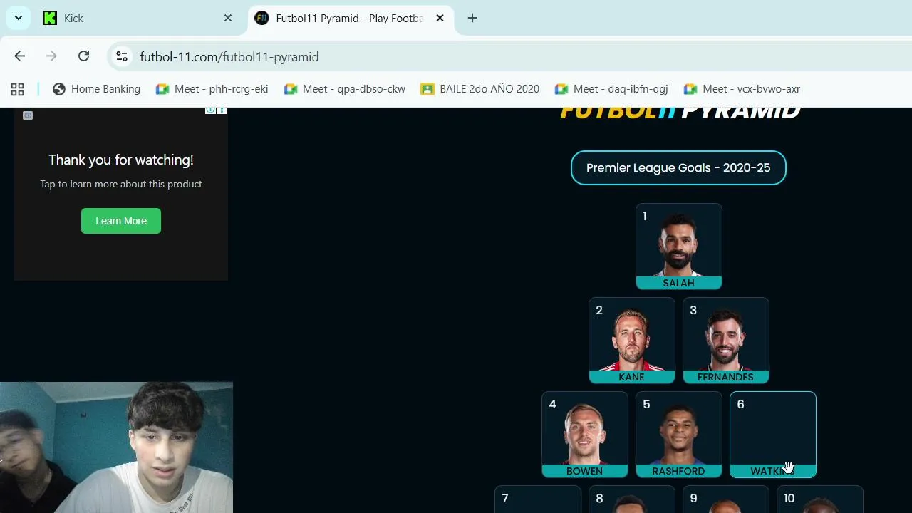Click the webcam video overlay
912x513 pixels.
coord(116,447)
